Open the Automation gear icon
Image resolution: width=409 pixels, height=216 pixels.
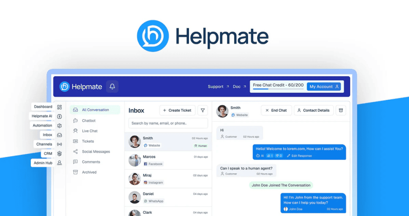[60, 126]
